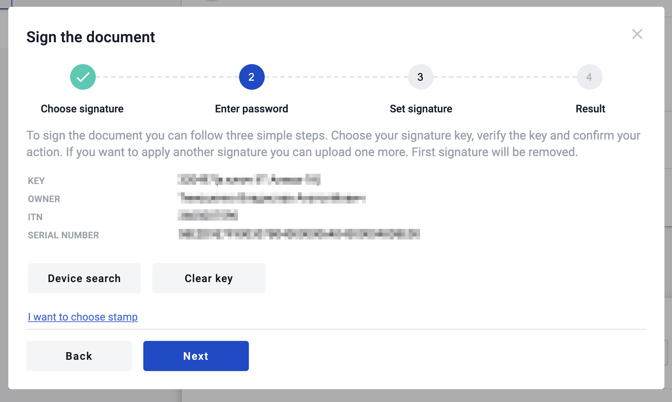672x402 pixels.
Task: Proceed with the Next button
Action: 196,356
